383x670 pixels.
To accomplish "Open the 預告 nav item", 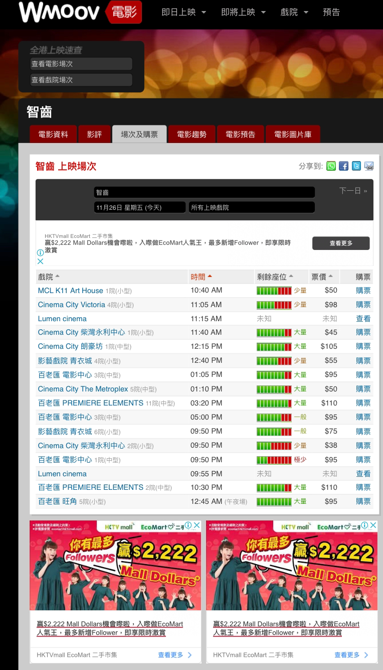I will point(331,12).
